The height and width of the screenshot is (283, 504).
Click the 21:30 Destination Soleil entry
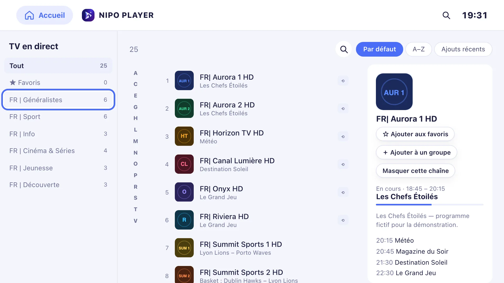(x=412, y=263)
